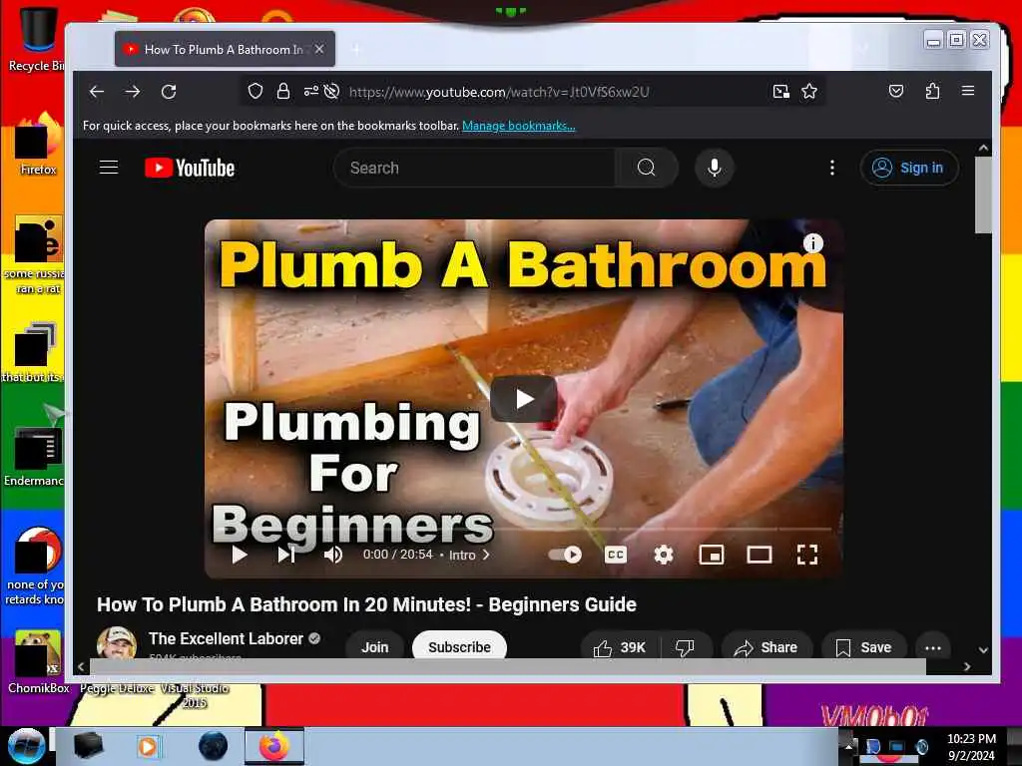Reload the YouTube page
The height and width of the screenshot is (766, 1022).
point(169,92)
